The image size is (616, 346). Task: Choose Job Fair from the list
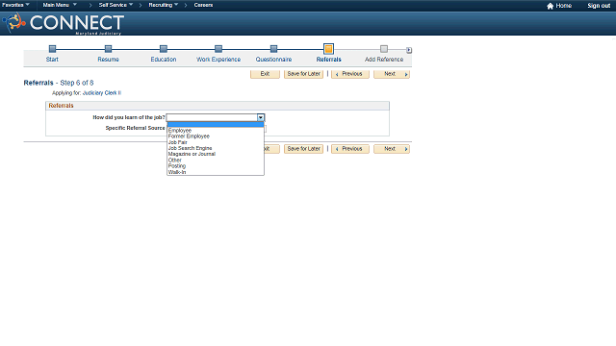pos(216,142)
